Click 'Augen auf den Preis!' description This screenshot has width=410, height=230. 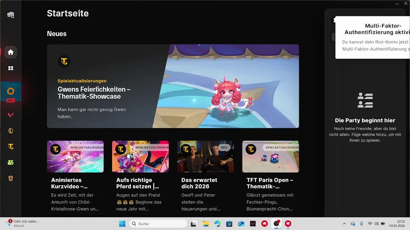coord(139,202)
